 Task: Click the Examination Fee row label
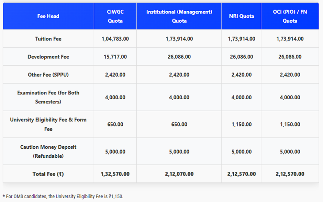(x=48, y=97)
